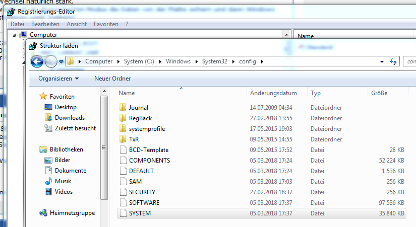
Task: Click the Struktur laden dialog icon
Action: point(33,46)
